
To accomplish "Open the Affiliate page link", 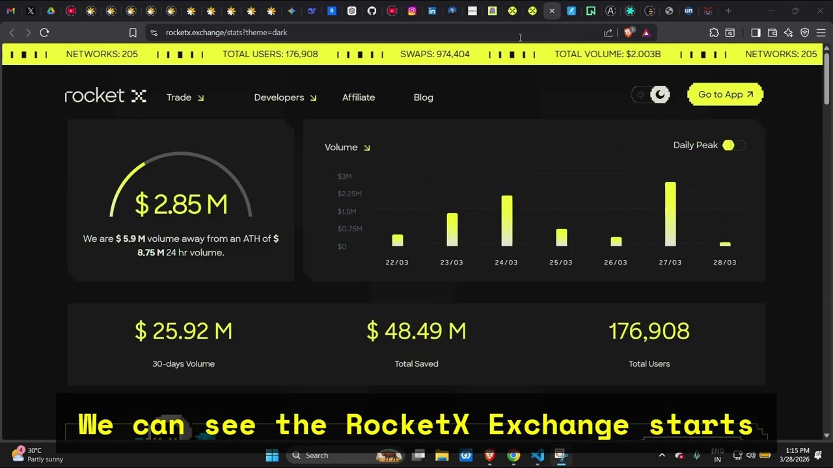I will 359,97.
